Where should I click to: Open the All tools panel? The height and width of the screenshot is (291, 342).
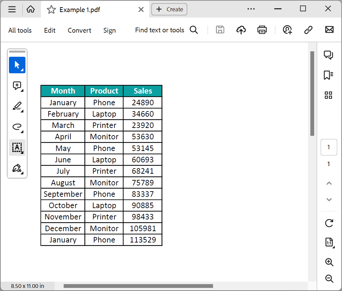pos(20,30)
